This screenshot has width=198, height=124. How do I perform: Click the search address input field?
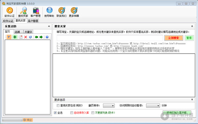click(110, 38)
